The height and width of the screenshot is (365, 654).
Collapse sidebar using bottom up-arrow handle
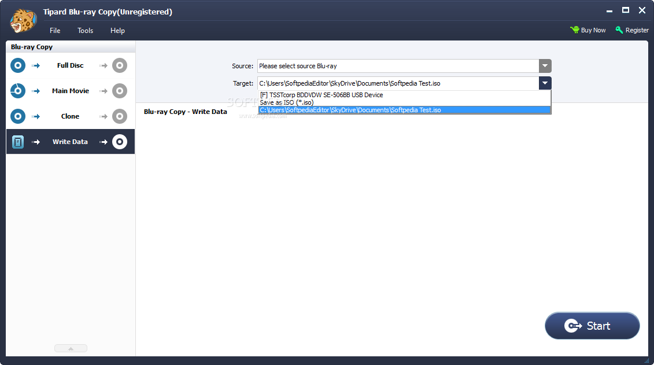[x=71, y=348]
